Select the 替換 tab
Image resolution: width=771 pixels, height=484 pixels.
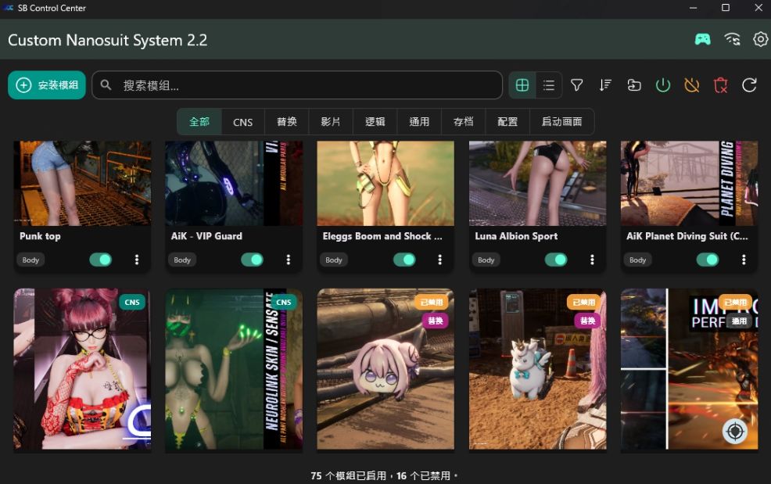click(287, 122)
